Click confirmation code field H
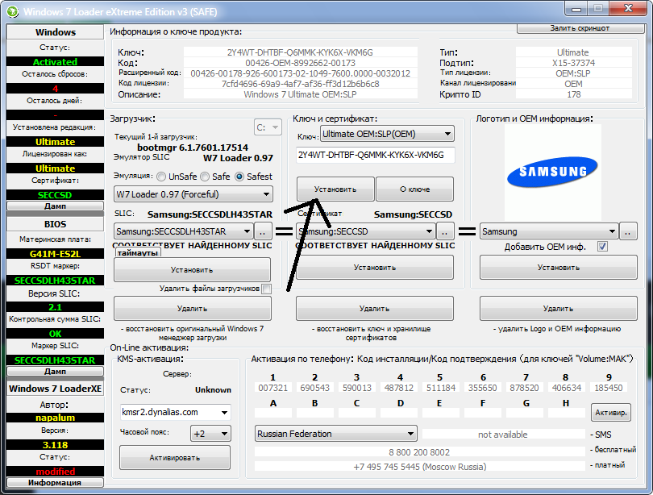The image size is (653, 495). pos(567,413)
